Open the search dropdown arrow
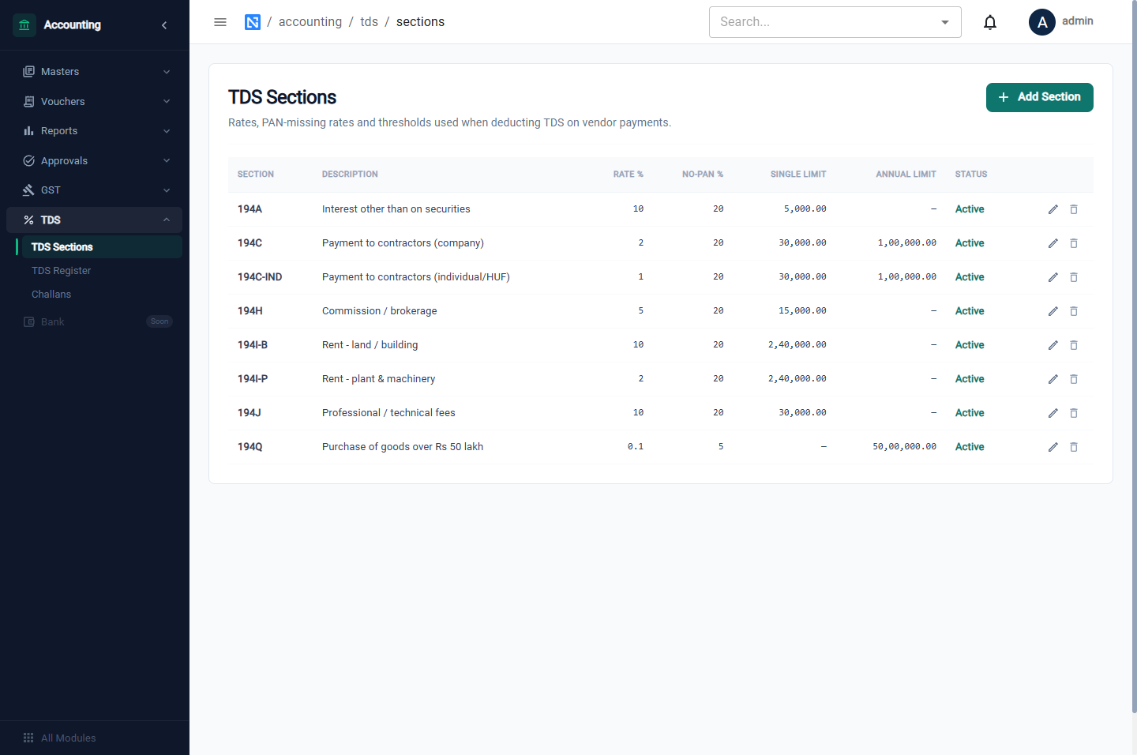The image size is (1137, 755). coord(945,22)
